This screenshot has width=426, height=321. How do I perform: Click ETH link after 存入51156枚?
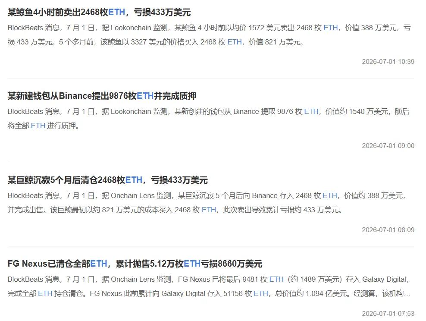coord(261,293)
